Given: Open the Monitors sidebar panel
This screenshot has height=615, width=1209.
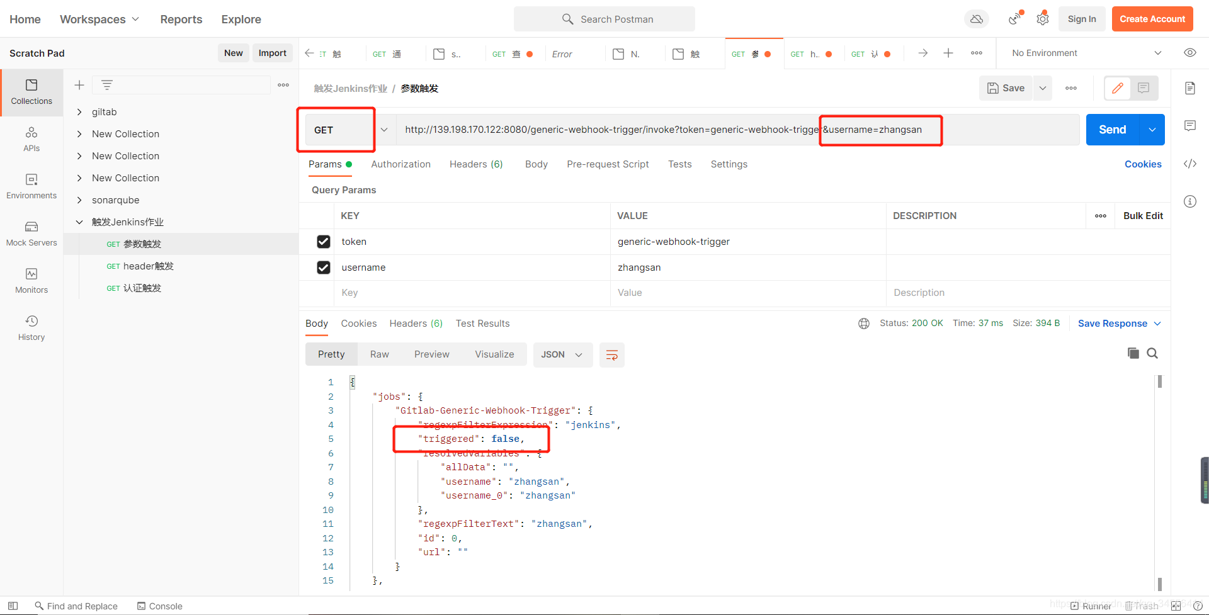Looking at the screenshot, I should click(31, 281).
